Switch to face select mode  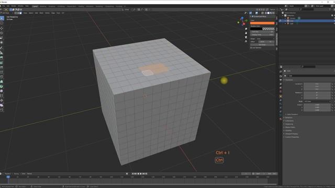[x=20, y=13]
